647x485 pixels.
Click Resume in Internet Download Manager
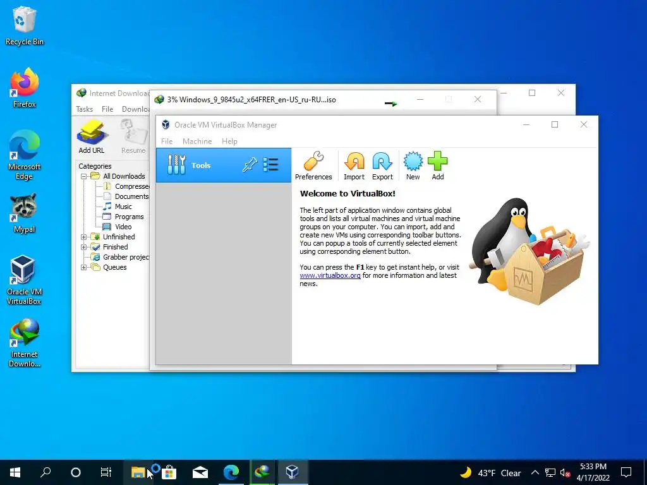(133, 136)
